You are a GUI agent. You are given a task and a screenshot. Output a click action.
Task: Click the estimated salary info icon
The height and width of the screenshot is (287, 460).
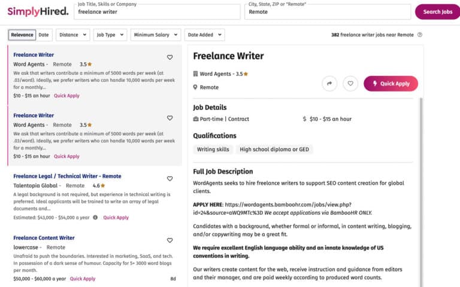click(95, 218)
